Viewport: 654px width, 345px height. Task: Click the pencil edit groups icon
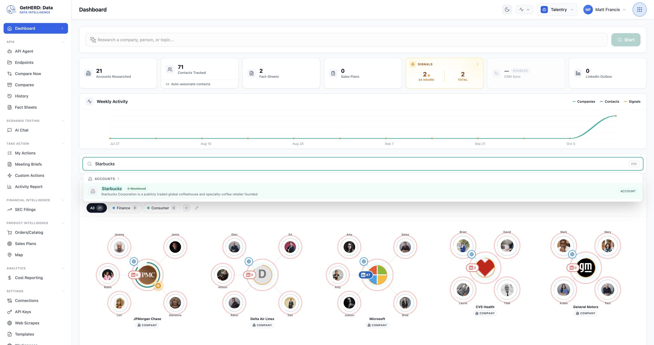(x=196, y=208)
